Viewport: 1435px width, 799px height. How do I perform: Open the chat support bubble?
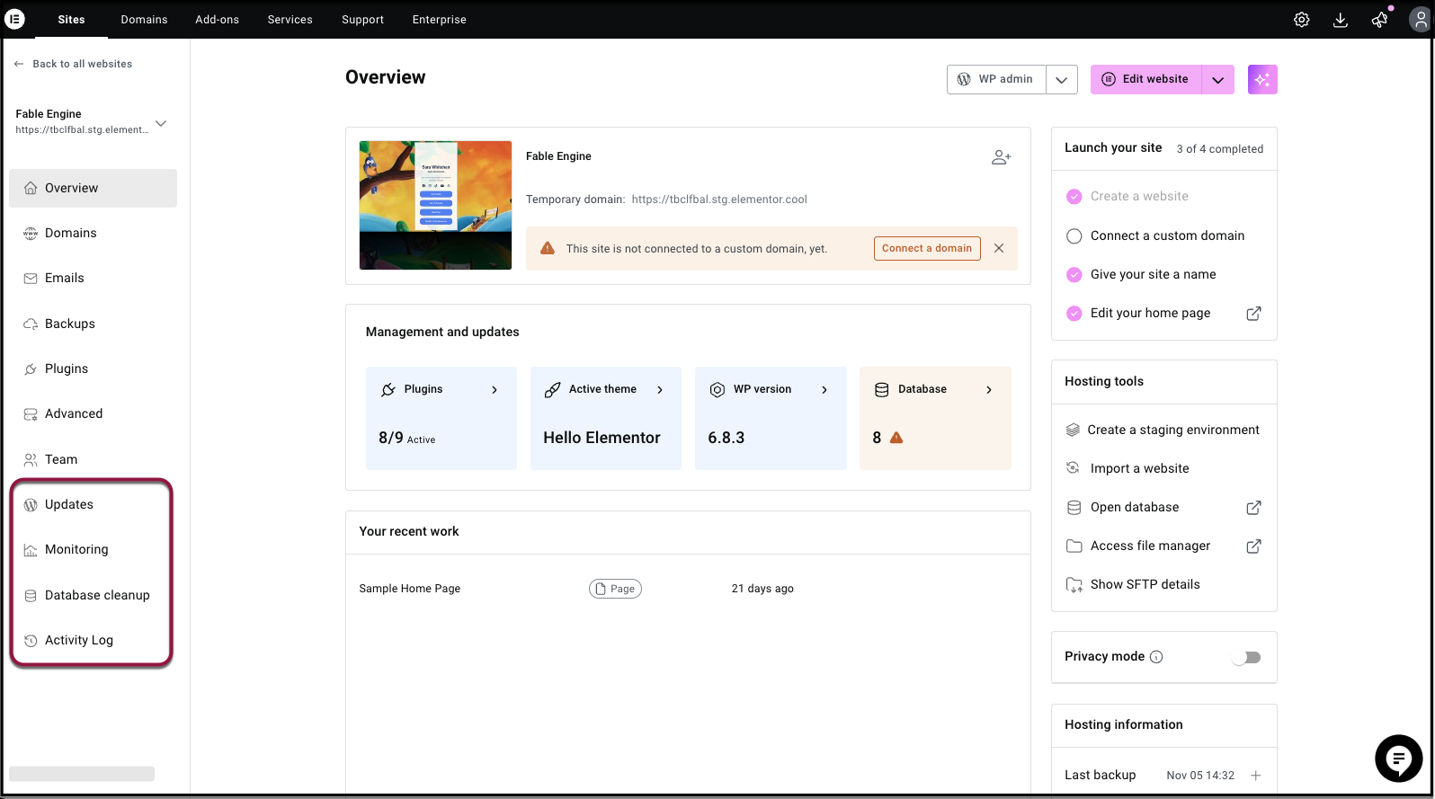(x=1398, y=759)
